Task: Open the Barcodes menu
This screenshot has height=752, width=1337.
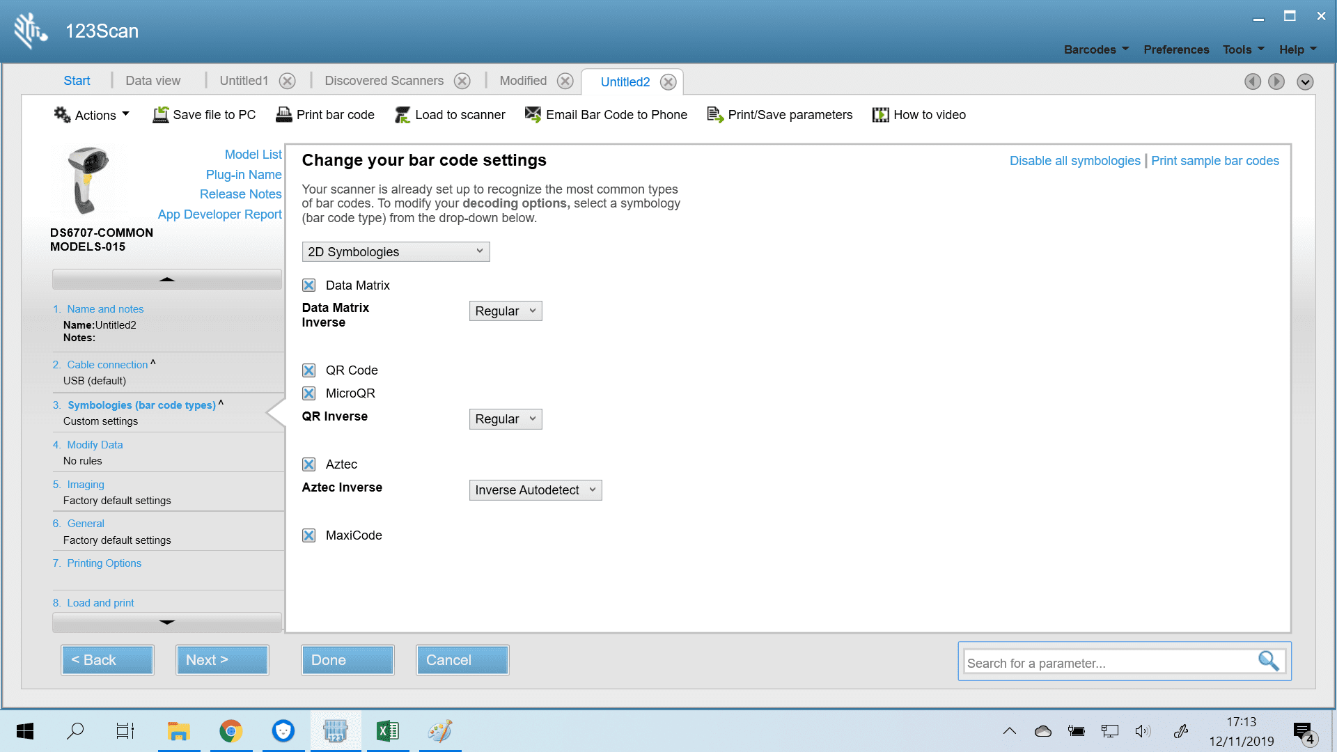Action: coord(1095,49)
